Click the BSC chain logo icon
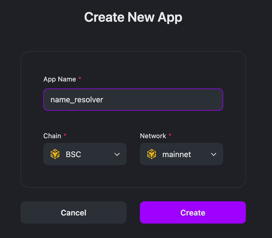The height and width of the screenshot is (238, 272). 55,154
